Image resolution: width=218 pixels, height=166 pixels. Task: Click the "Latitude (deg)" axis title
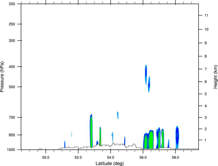[x=110, y=163]
